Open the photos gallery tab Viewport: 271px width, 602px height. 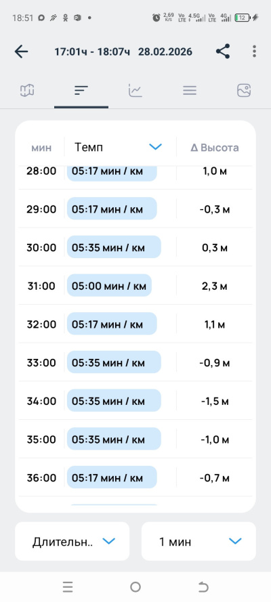(244, 91)
